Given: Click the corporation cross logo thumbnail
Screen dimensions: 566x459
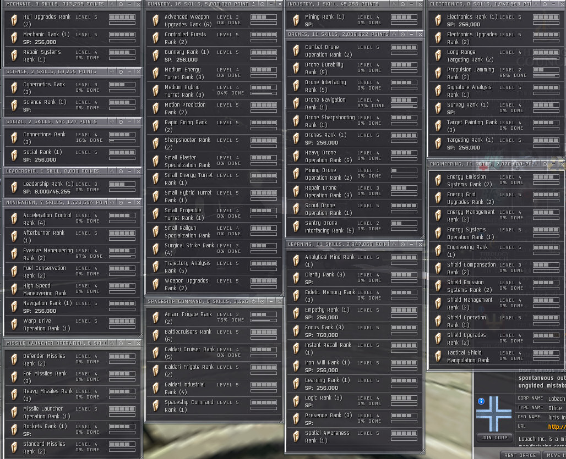Looking at the screenshot, I should [x=494, y=413].
